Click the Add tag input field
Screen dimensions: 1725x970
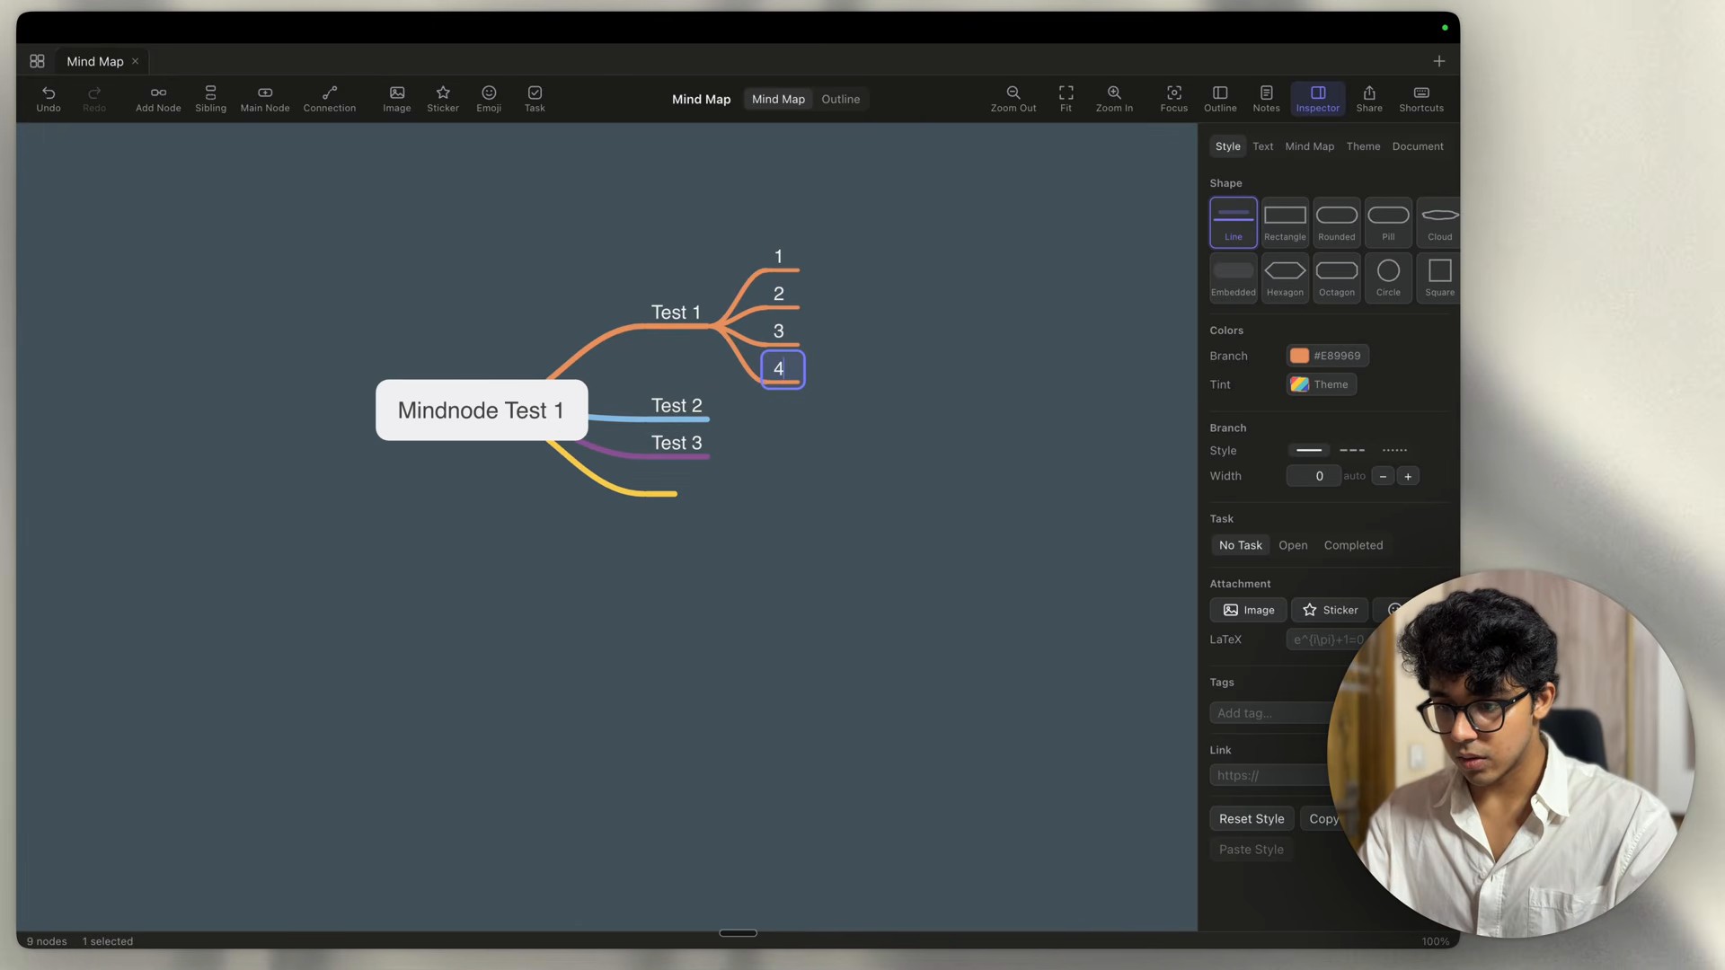[1270, 713]
